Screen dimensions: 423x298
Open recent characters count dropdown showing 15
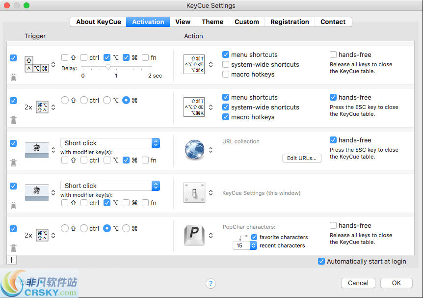click(x=245, y=245)
